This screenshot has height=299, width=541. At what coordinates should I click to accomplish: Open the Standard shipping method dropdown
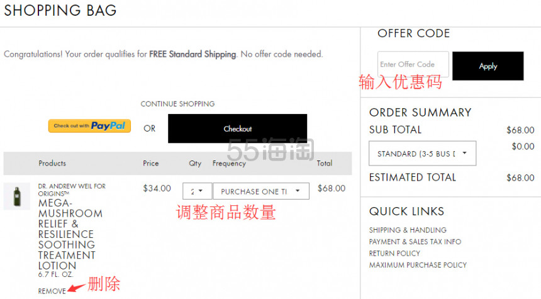click(422, 154)
